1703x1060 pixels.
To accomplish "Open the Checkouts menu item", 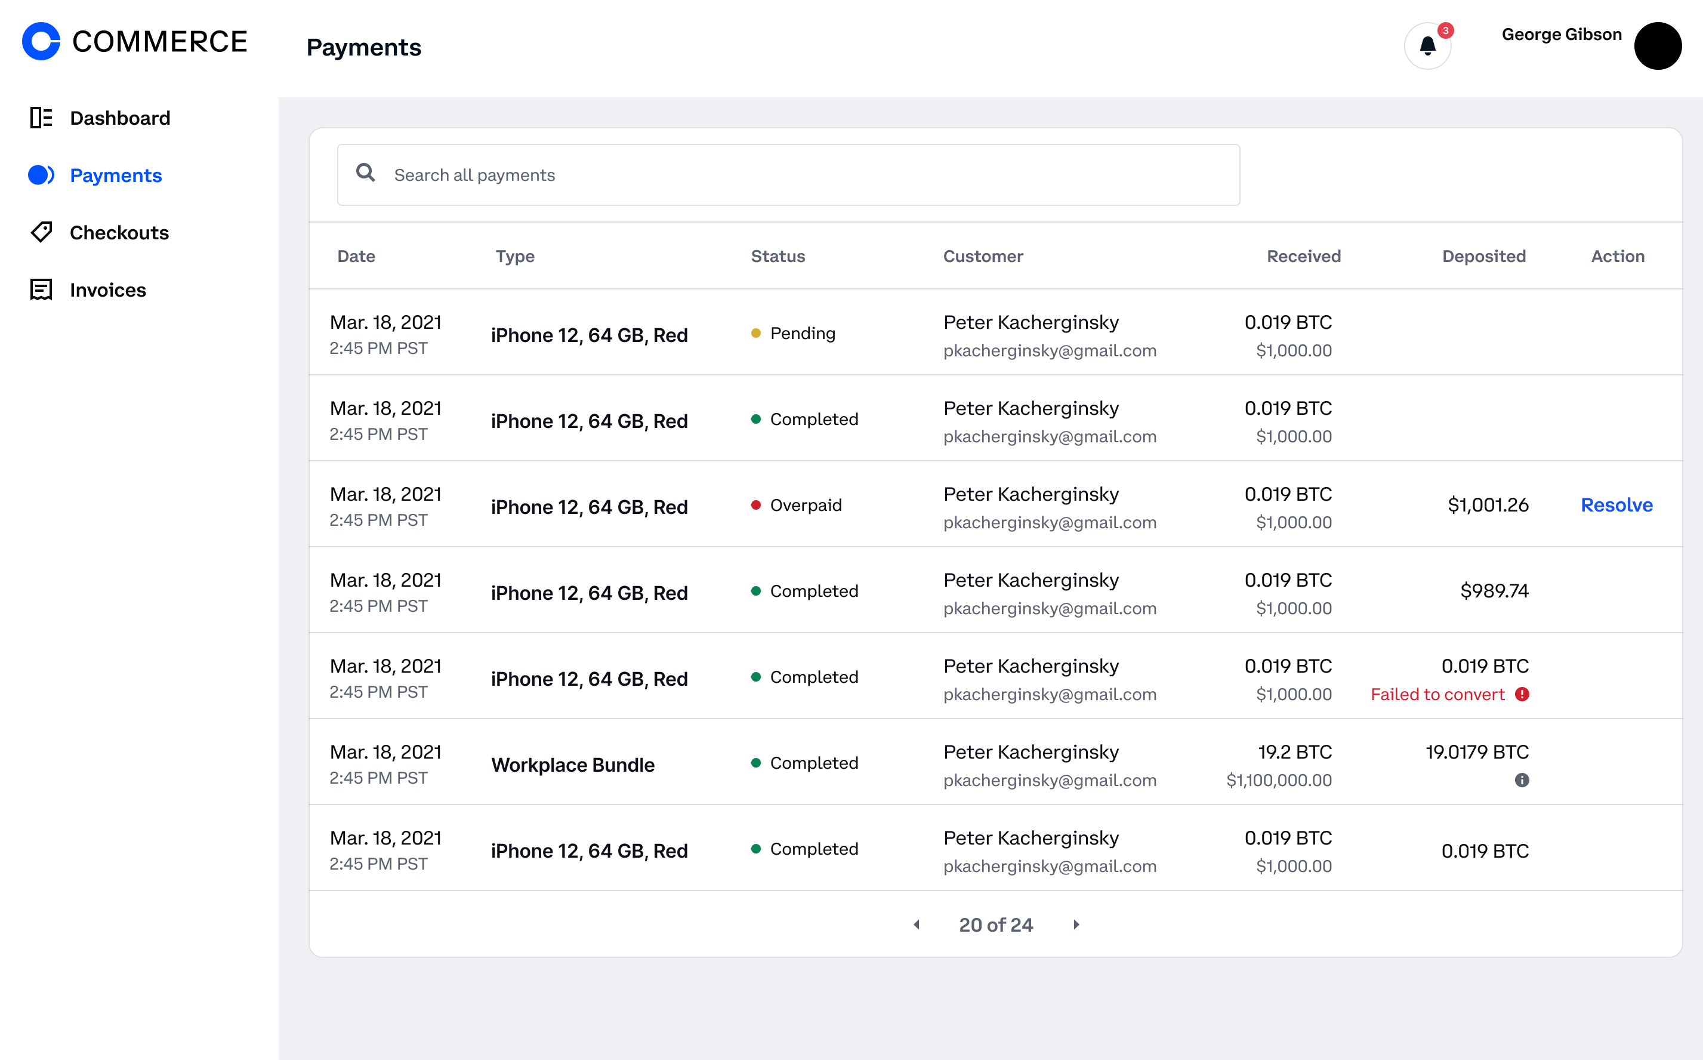I will pyautogui.click(x=119, y=233).
